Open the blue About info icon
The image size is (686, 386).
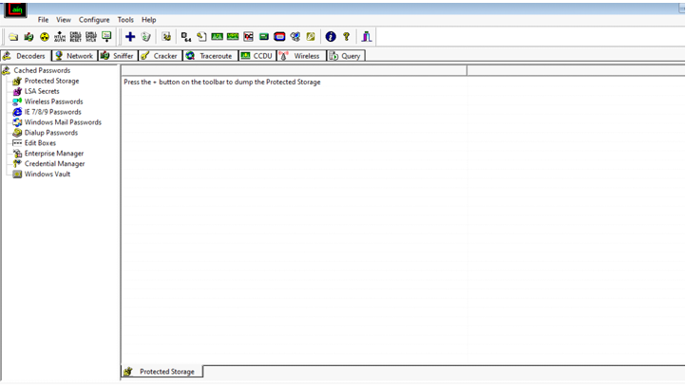point(331,37)
